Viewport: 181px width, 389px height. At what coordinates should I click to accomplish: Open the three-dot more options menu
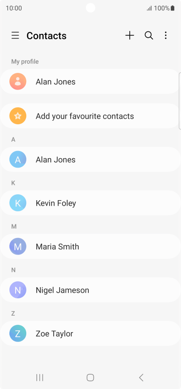[x=166, y=36]
